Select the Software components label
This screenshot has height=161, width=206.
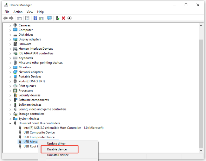(34, 100)
